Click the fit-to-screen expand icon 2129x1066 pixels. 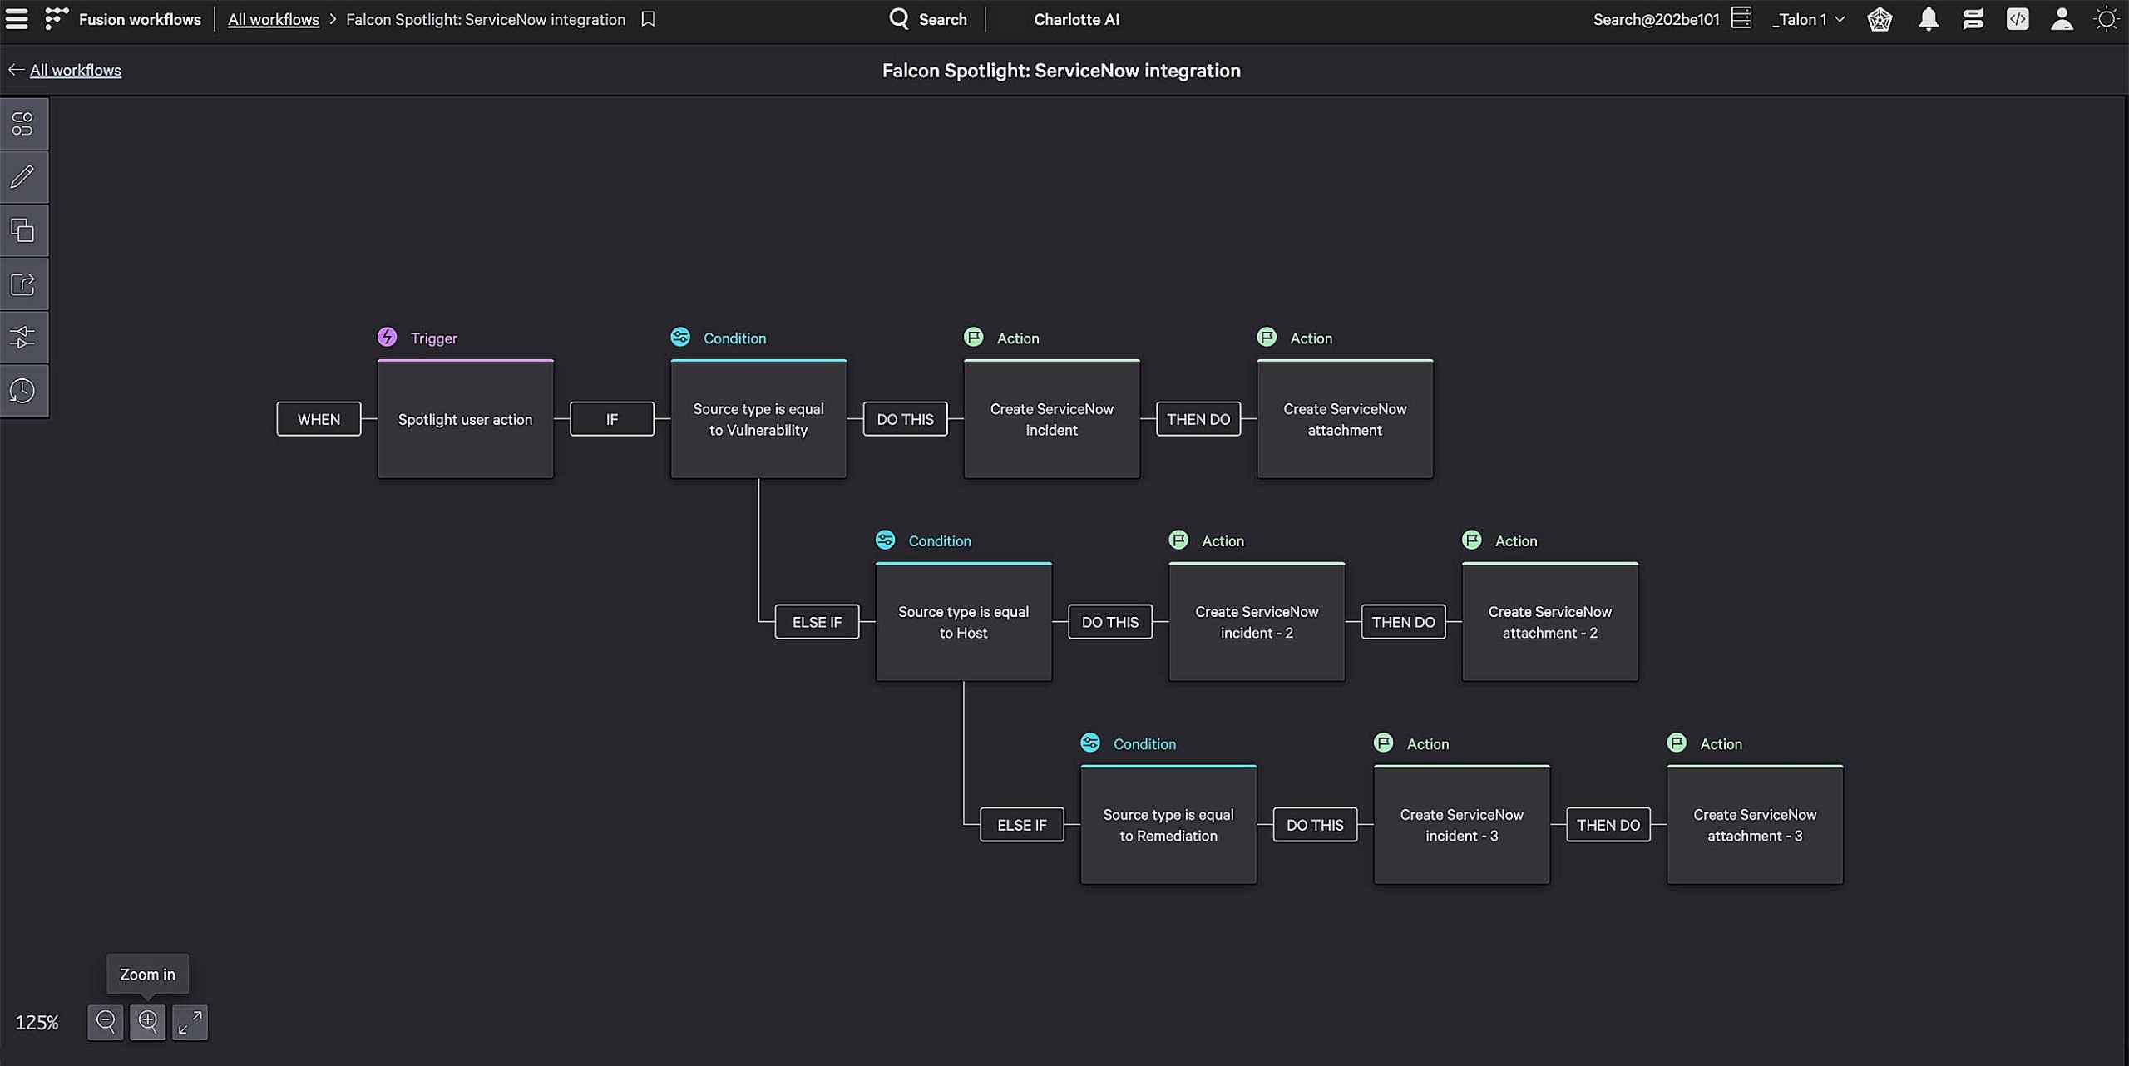(x=190, y=1021)
